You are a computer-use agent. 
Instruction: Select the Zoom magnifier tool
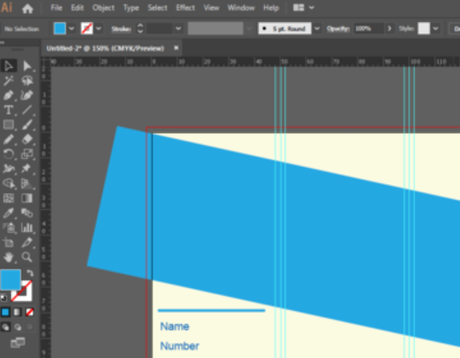26,257
